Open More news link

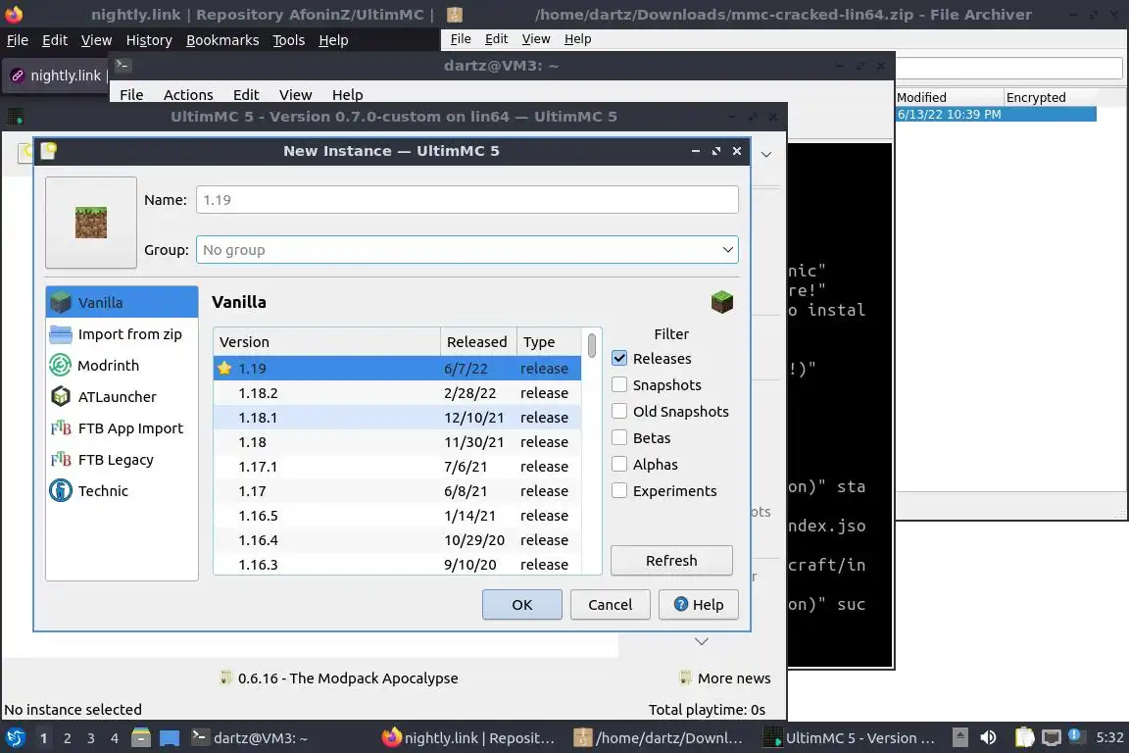pyautogui.click(x=734, y=678)
